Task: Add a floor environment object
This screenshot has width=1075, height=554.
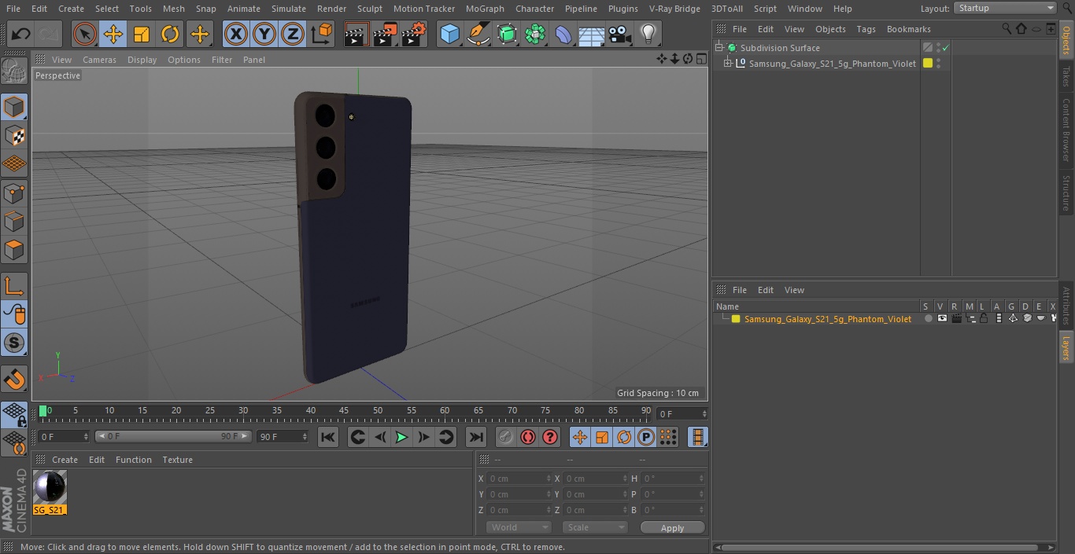Action: click(591, 35)
